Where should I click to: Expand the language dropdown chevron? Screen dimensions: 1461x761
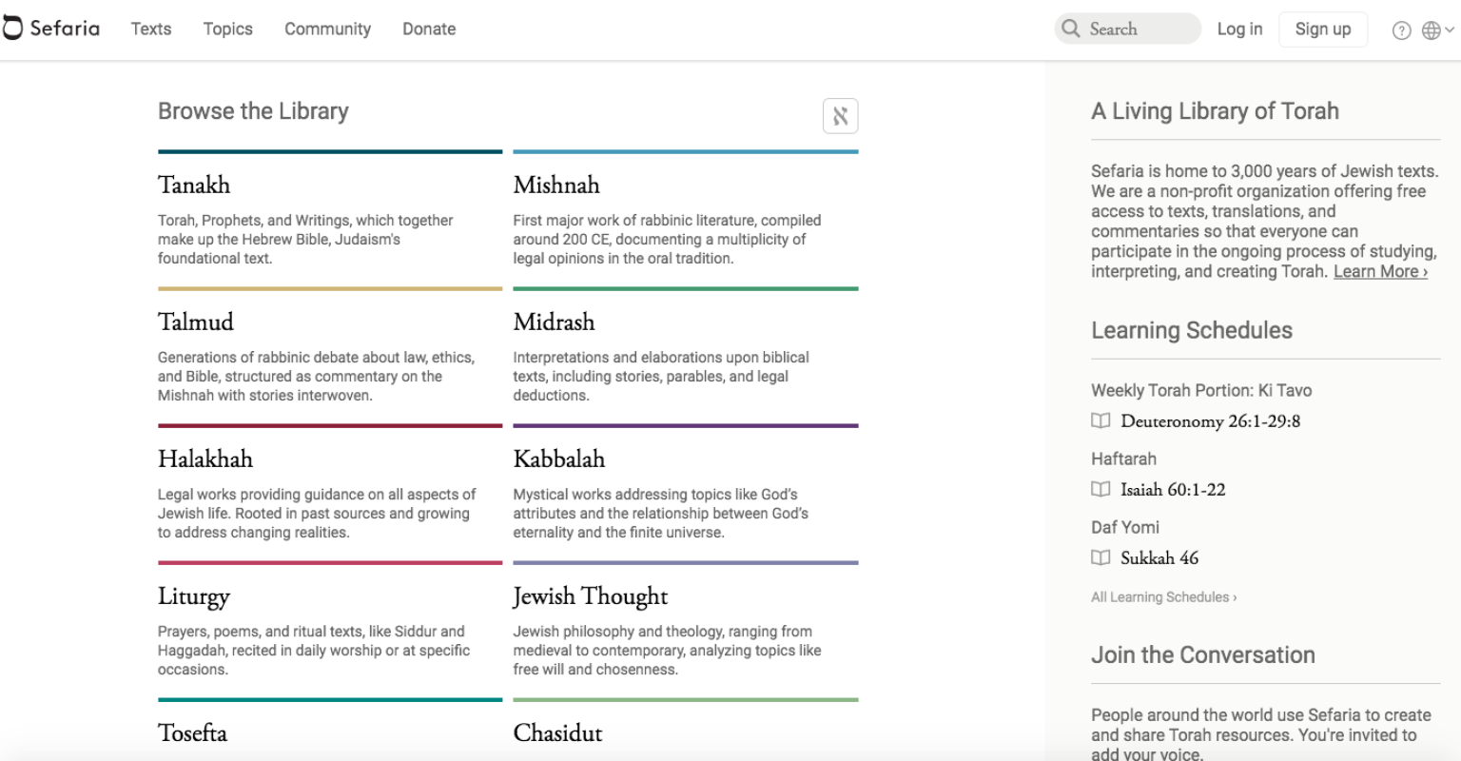pyautogui.click(x=1450, y=30)
